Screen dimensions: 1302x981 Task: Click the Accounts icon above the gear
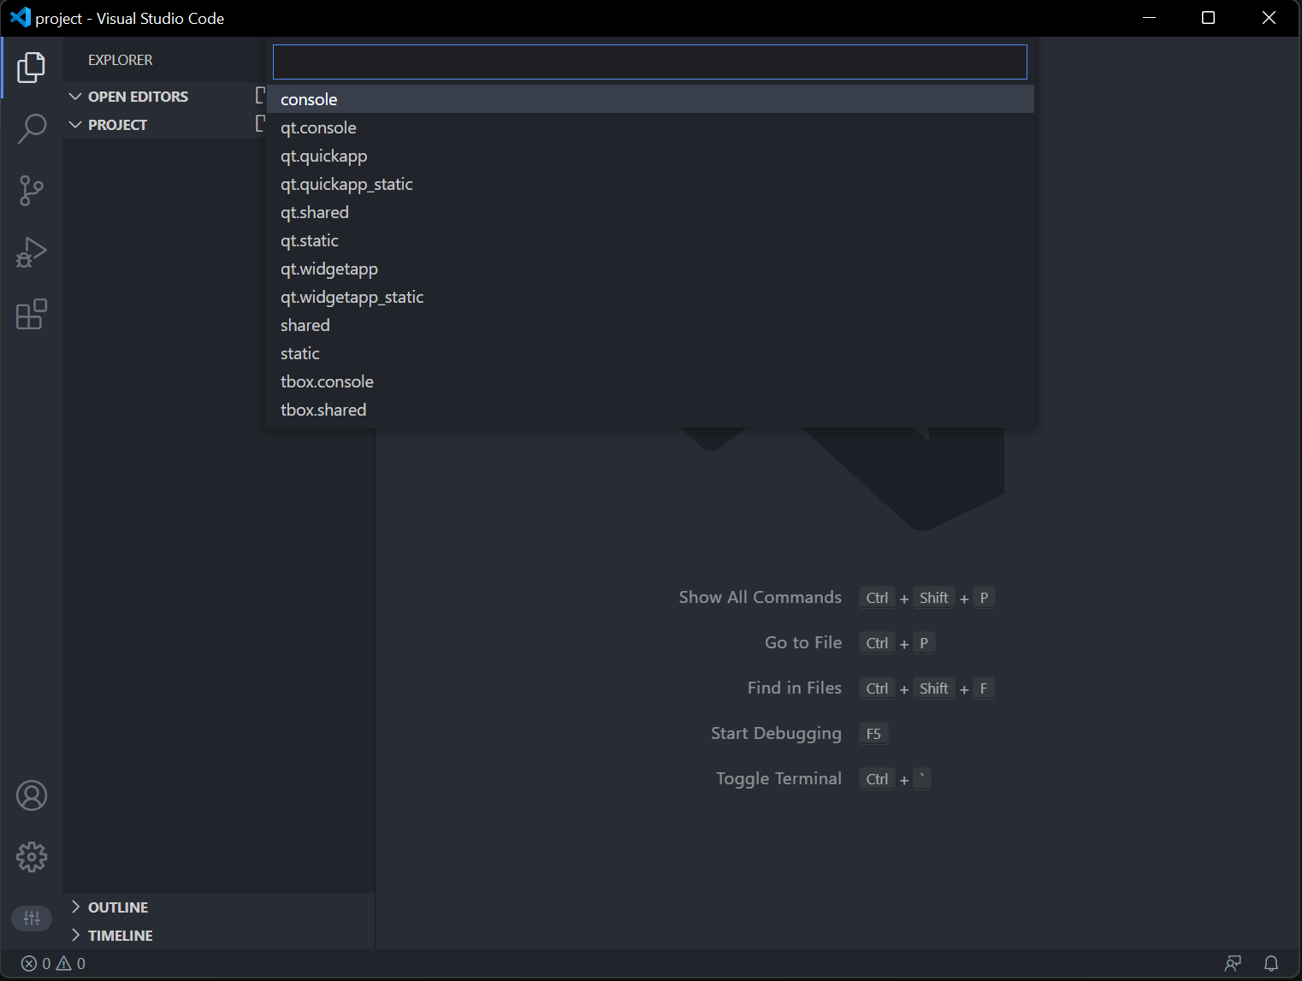click(32, 795)
